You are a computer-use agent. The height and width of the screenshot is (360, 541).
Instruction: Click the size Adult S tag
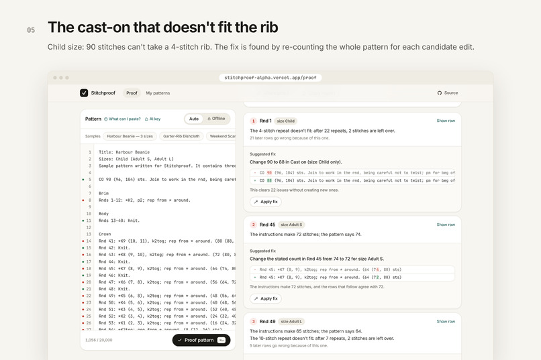point(291,225)
